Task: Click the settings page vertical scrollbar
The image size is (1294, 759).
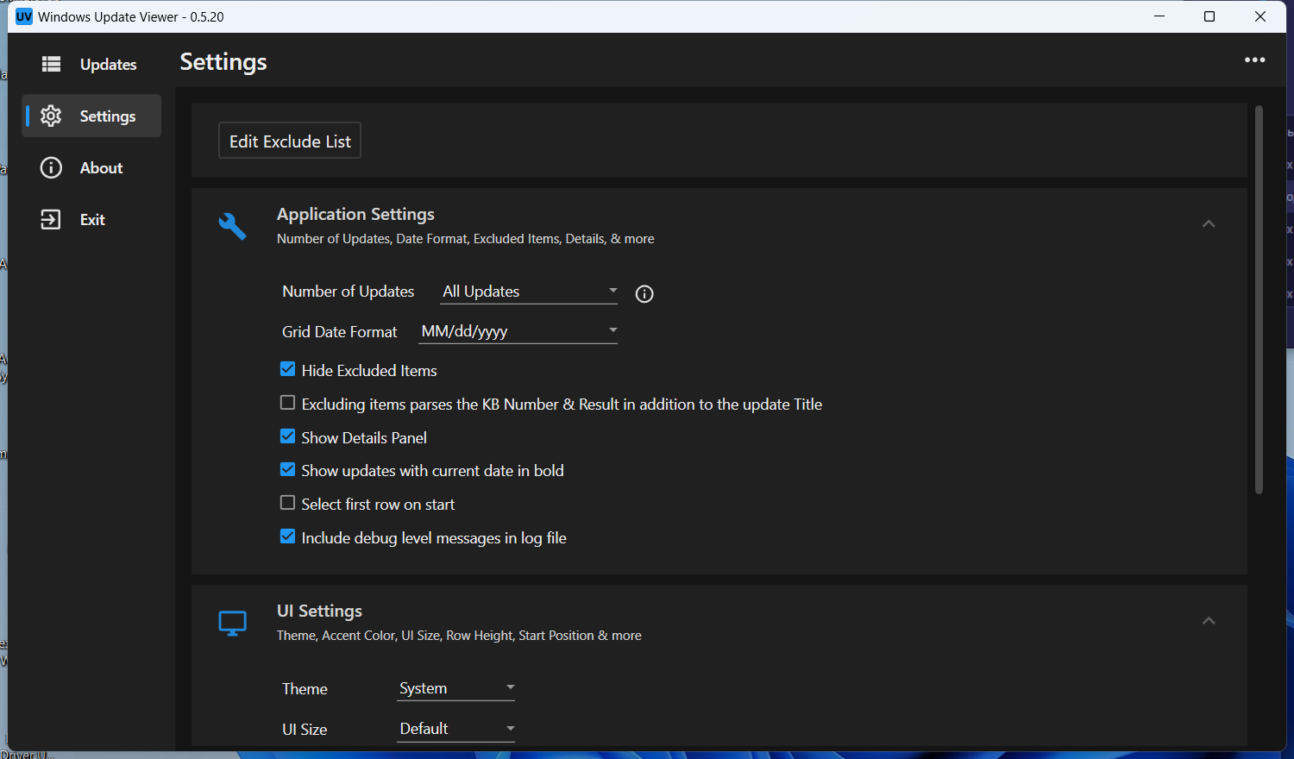Action: pos(1259,299)
